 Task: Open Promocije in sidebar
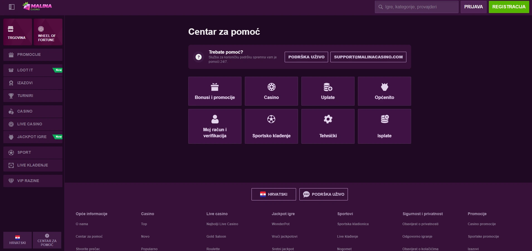(x=33, y=55)
